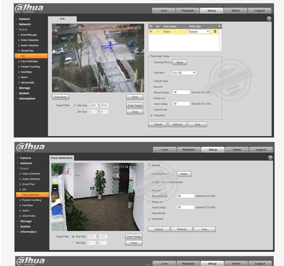Open People Counting in IVS window sidebar
284x266 pixels.
click(x=30, y=67)
